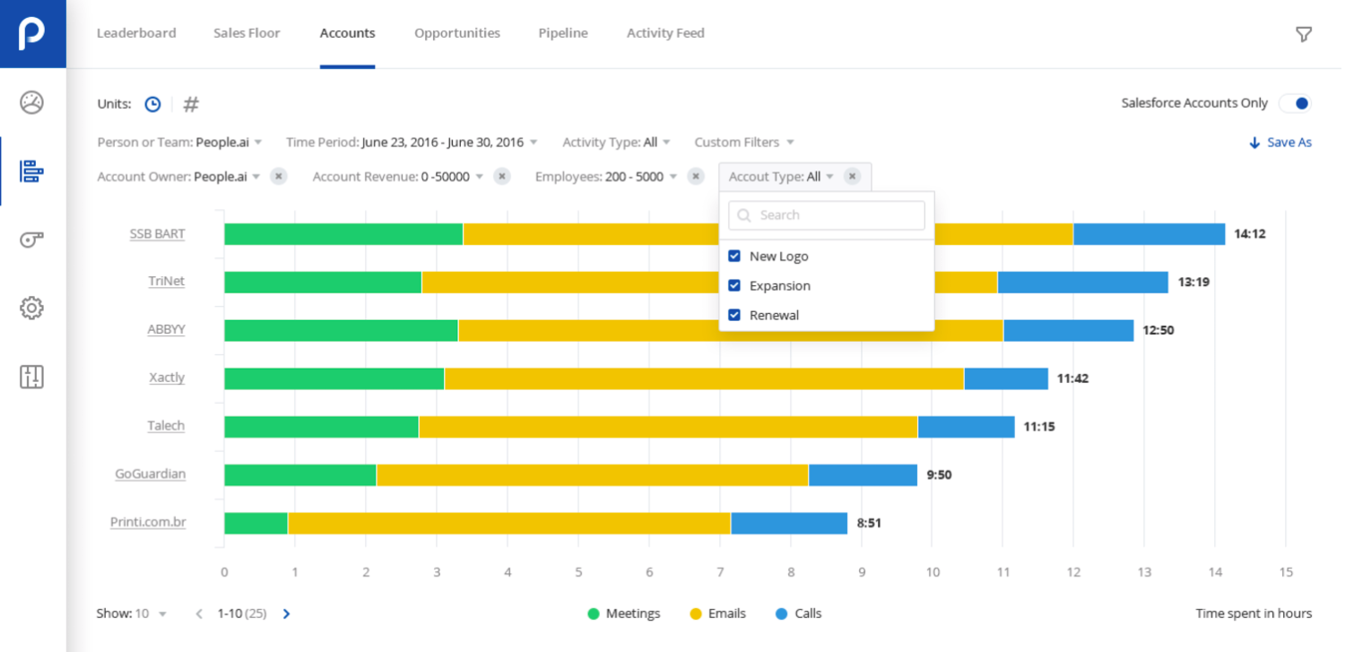
Task: Open the Show rows count dropdown
Action: coord(132,614)
